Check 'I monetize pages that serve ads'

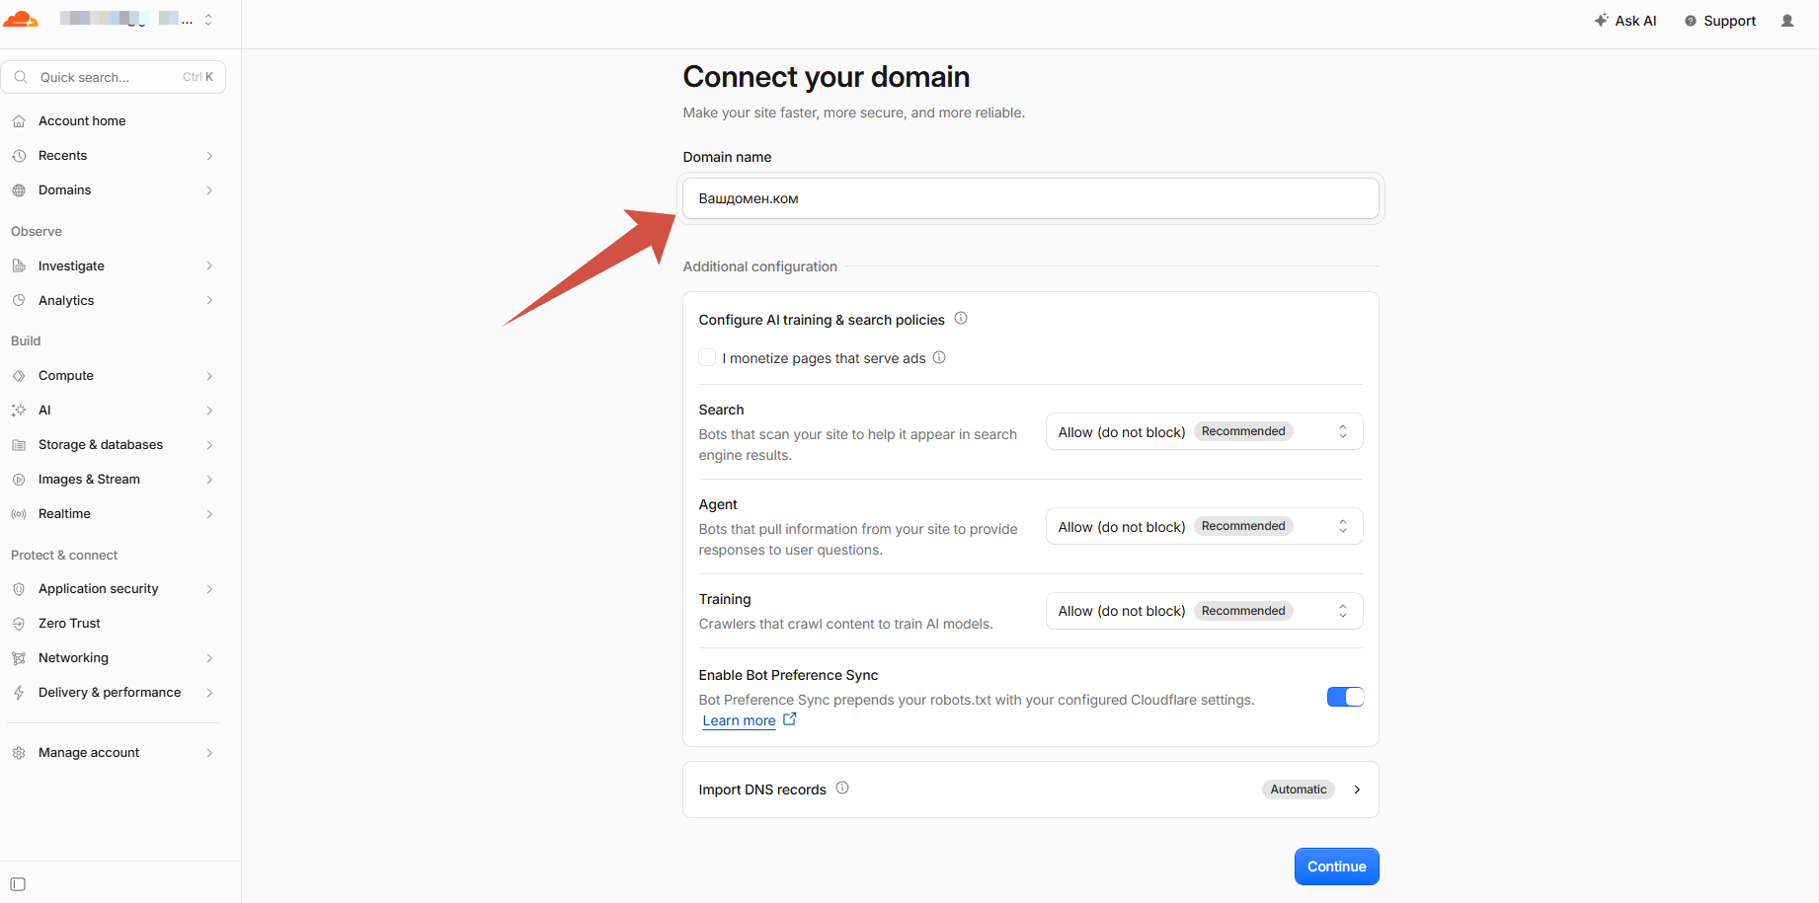[x=707, y=357]
